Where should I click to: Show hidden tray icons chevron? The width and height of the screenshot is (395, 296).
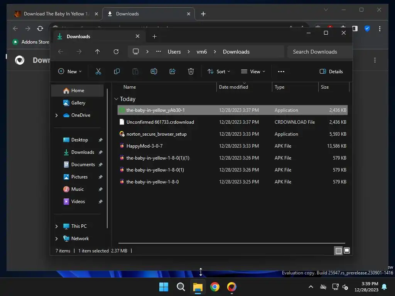point(311,287)
